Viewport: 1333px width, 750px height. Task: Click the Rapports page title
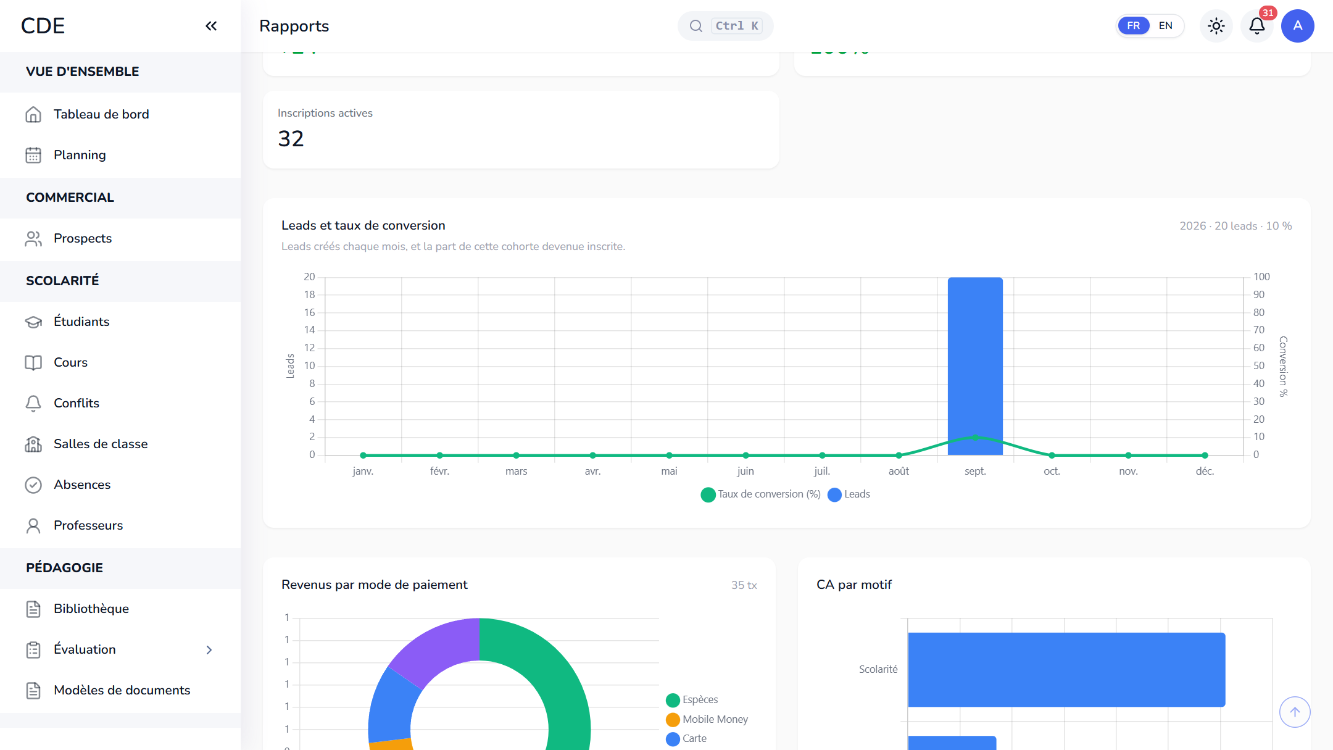pyautogui.click(x=294, y=26)
